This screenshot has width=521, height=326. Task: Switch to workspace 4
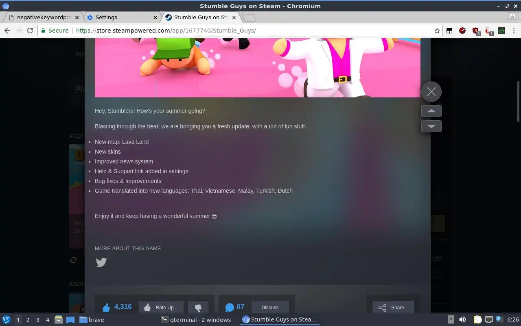tap(47, 320)
